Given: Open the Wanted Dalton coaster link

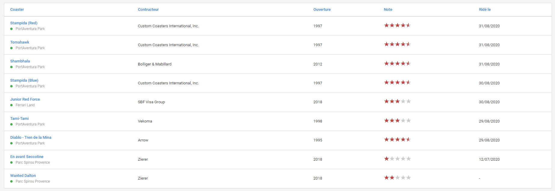Looking at the screenshot, I should pyautogui.click(x=23, y=176).
